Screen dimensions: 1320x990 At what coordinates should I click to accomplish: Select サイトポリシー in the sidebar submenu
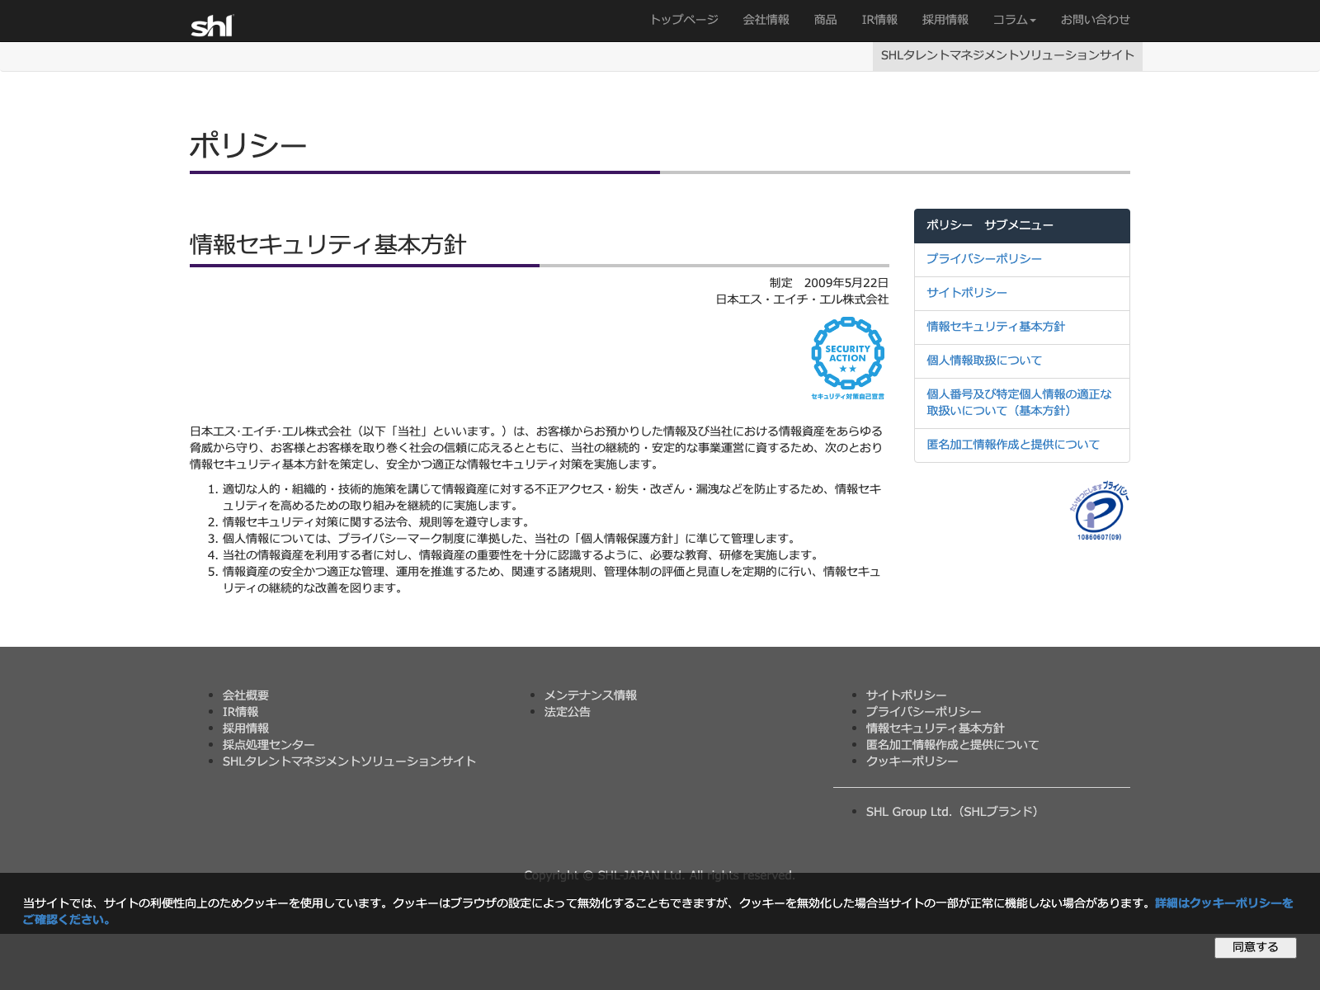click(x=966, y=293)
